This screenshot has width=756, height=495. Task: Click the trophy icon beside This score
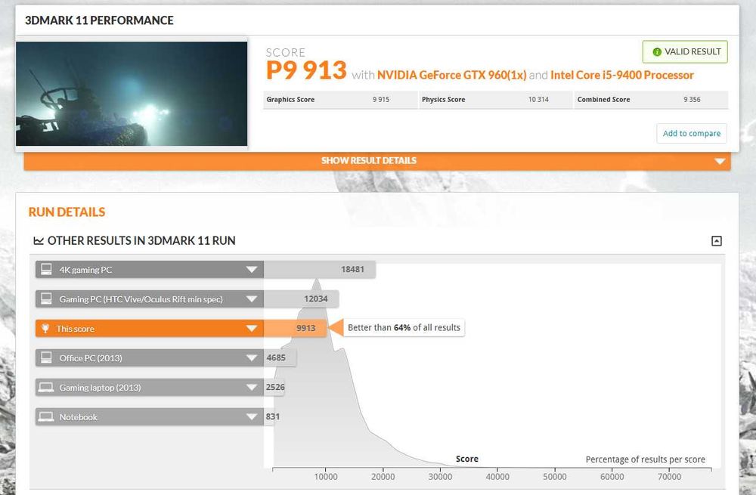(x=45, y=329)
